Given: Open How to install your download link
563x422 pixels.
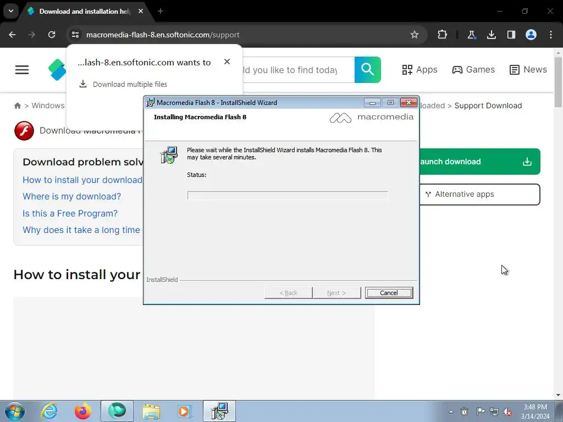Looking at the screenshot, I should click(82, 180).
